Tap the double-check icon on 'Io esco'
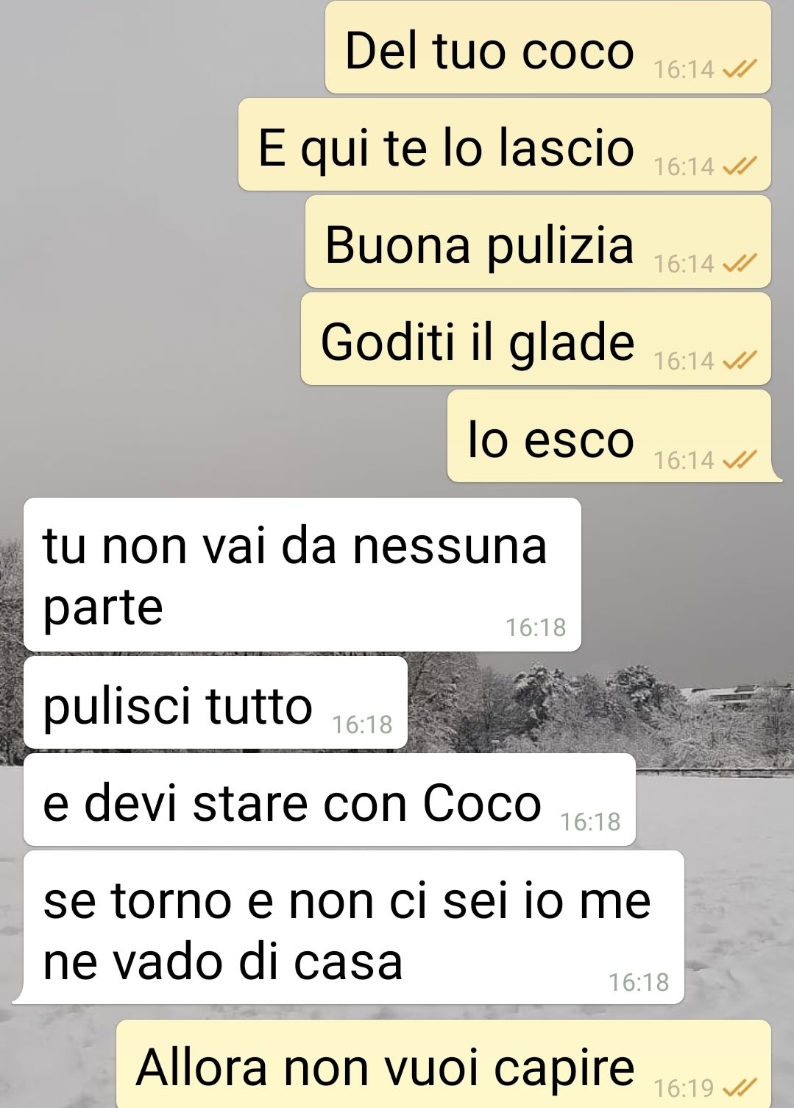Screen dimensions: 794x1108 (x=739, y=460)
